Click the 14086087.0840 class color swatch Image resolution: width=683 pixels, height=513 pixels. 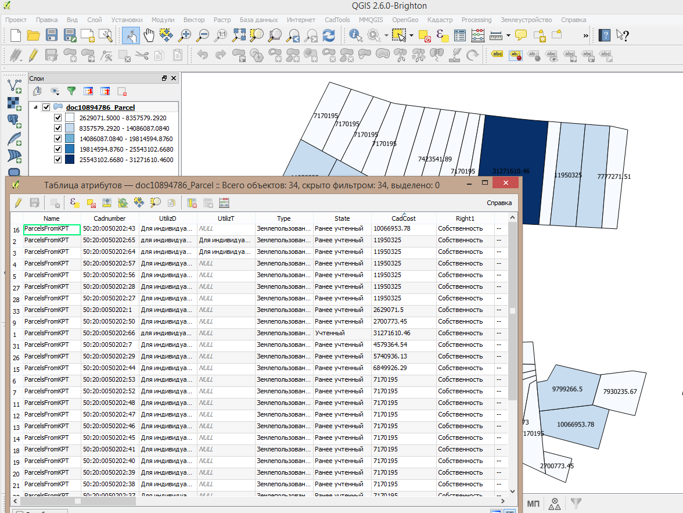[69, 139]
